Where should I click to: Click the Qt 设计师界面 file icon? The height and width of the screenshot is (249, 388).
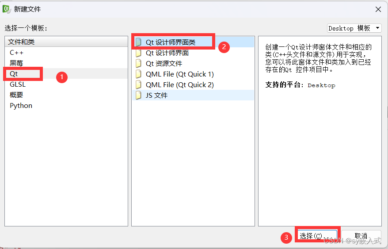(x=139, y=53)
